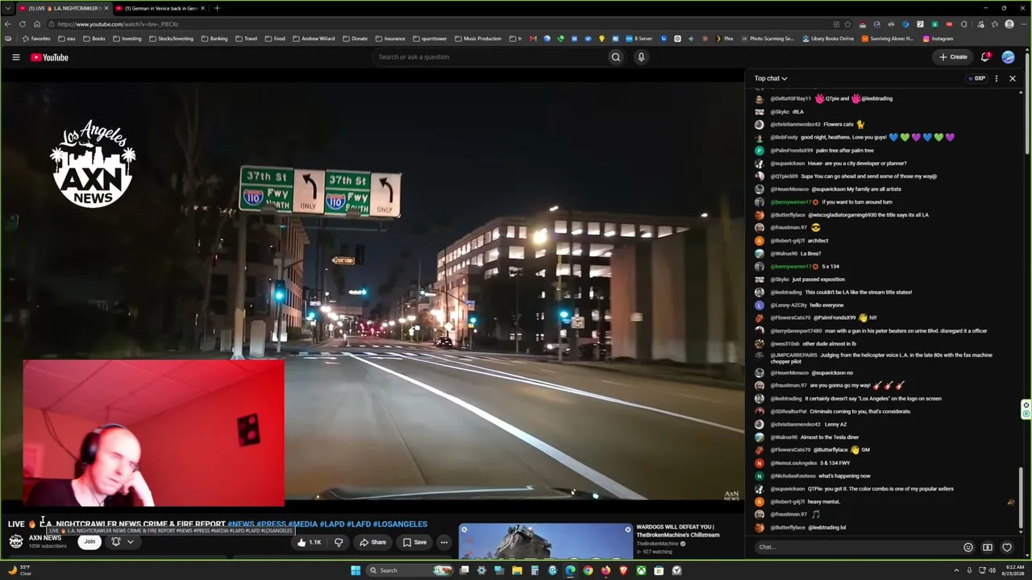The image size is (1032, 580).
Task: Click the browser address bar URL
Action: (118, 24)
